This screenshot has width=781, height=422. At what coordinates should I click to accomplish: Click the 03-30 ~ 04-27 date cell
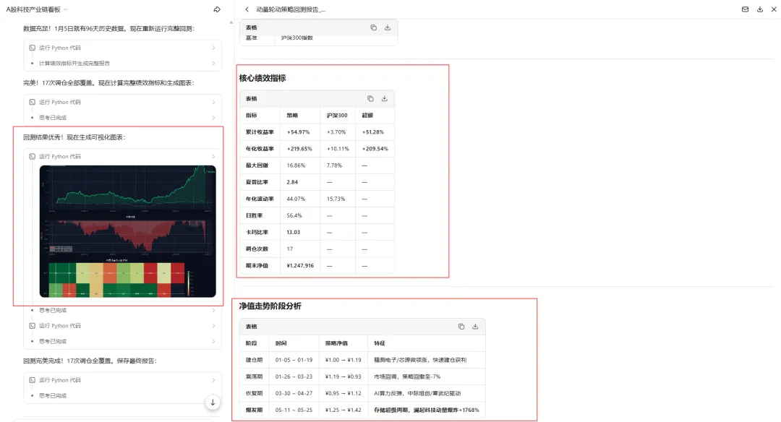(x=294, y=393)
